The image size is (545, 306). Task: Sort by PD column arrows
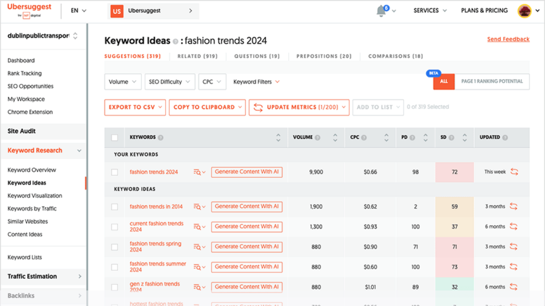(425, 138)
